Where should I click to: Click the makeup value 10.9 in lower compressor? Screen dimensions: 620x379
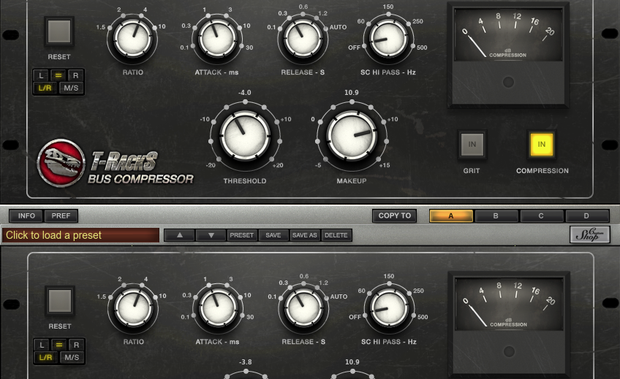pos(352,362)
